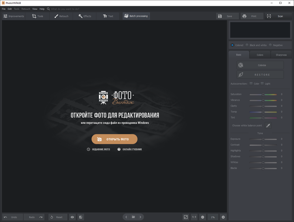Zoom in with the plus icon

[223, 217]
